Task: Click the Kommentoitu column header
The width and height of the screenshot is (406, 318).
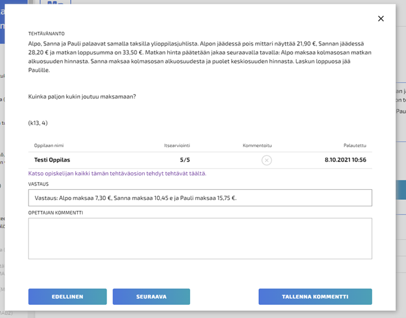Action: click(257, 145)
